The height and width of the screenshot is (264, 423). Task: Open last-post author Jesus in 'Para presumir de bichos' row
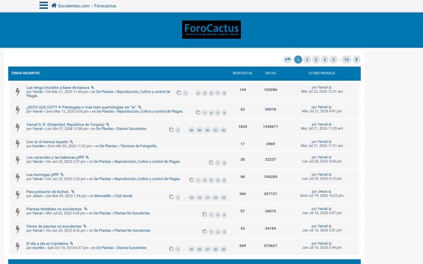pyautogui.click(x=323, y=191)
